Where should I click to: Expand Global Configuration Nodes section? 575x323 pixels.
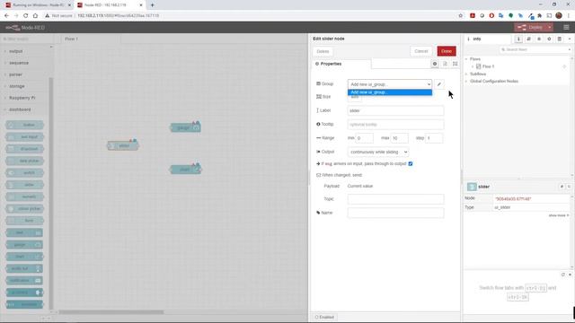click(x=467, y=82)
